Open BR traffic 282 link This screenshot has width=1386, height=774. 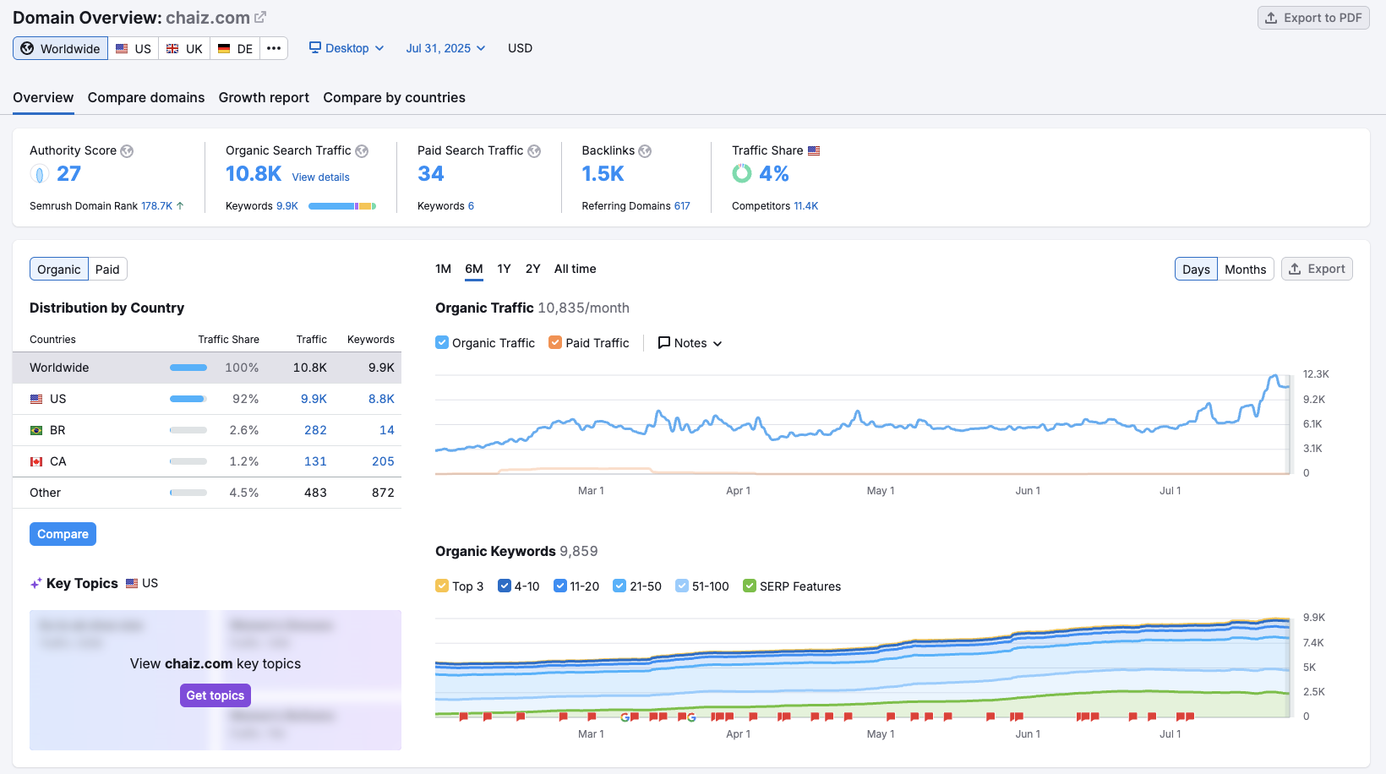(x=315, y=430)
